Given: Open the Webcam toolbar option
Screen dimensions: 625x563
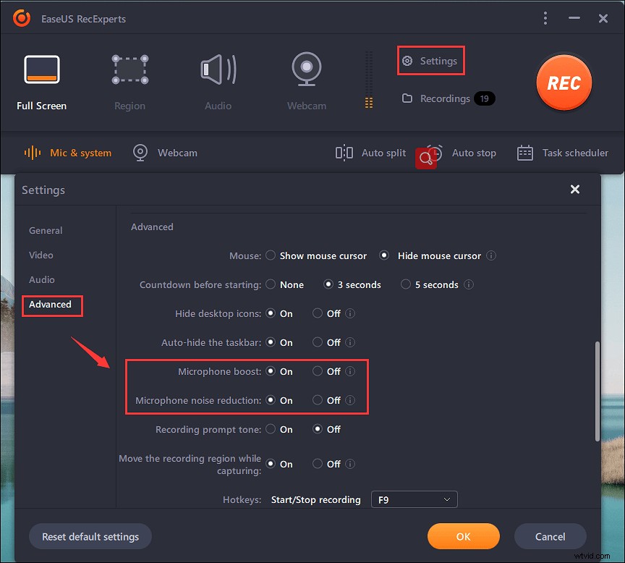Looking at the screenshot, I should (165, 153).
